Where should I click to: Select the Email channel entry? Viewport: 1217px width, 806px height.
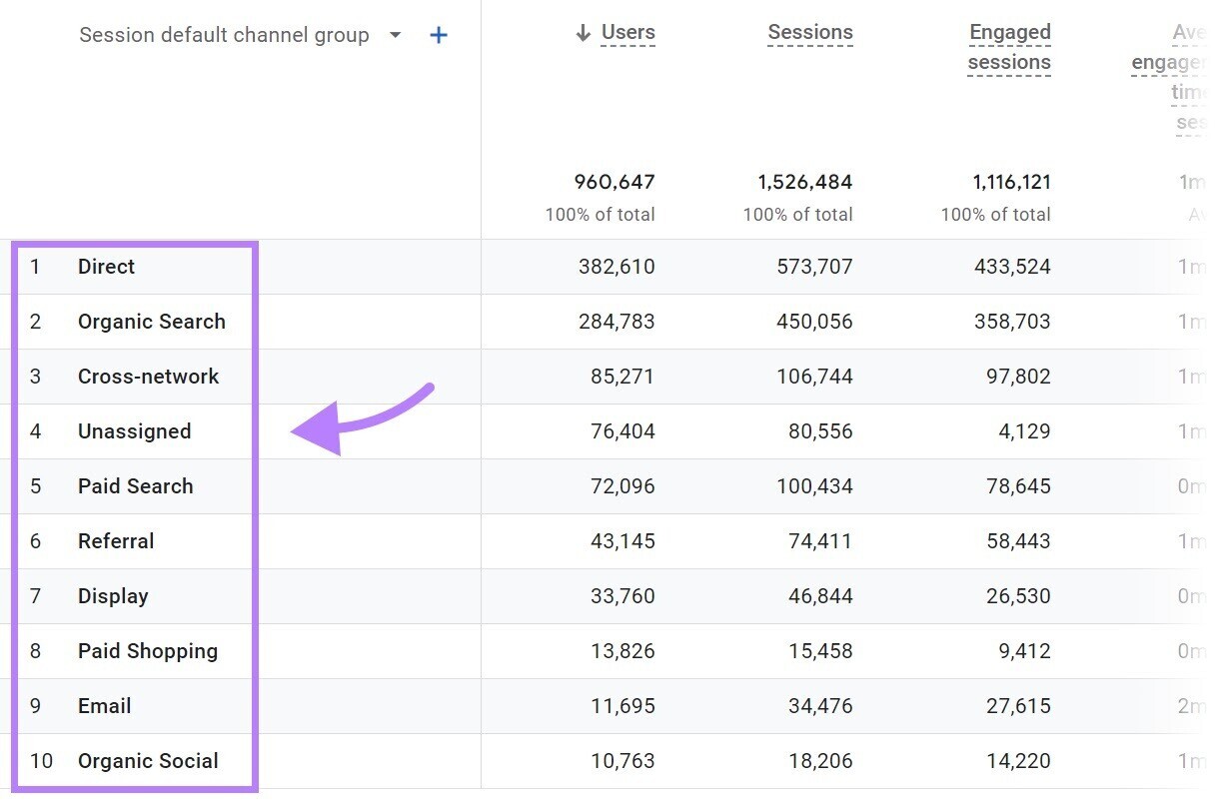click(104, 706)
